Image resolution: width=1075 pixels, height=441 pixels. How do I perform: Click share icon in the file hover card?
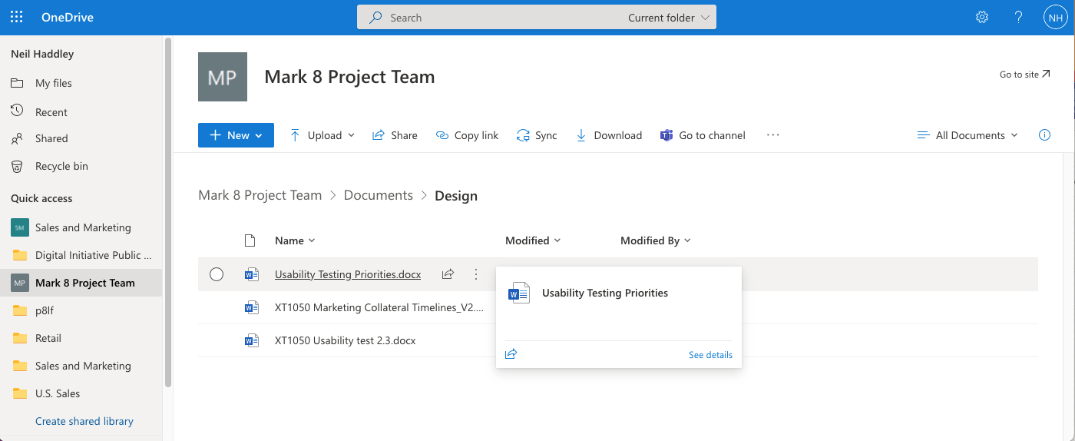tap(511, 354)
